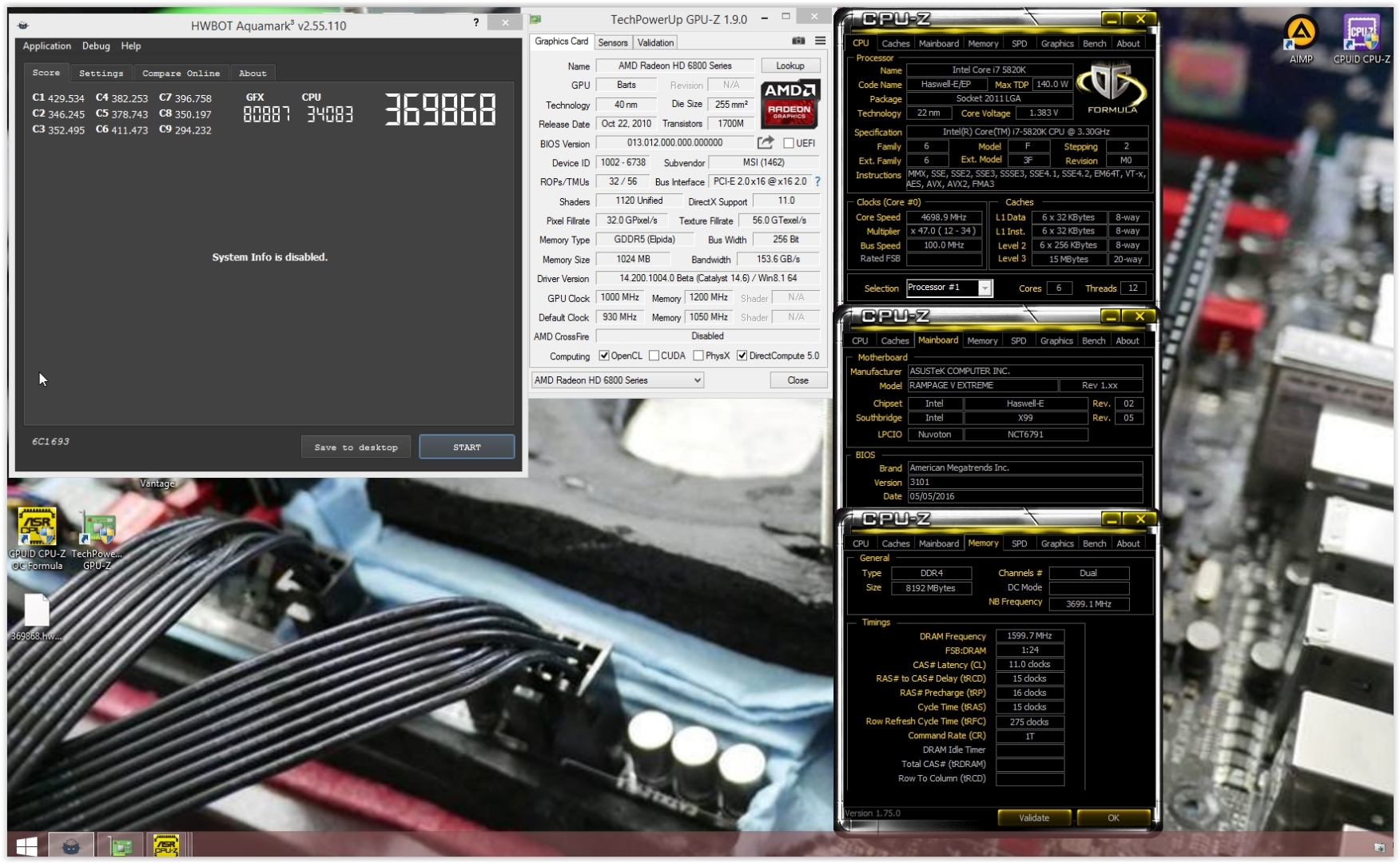Click the GPU-Z title bar app icon
This screenshot has width=1400, height=863.
pos(535,18)
